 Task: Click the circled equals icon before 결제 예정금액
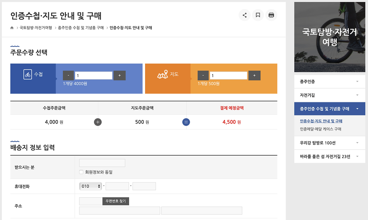[x=186, y=122]
